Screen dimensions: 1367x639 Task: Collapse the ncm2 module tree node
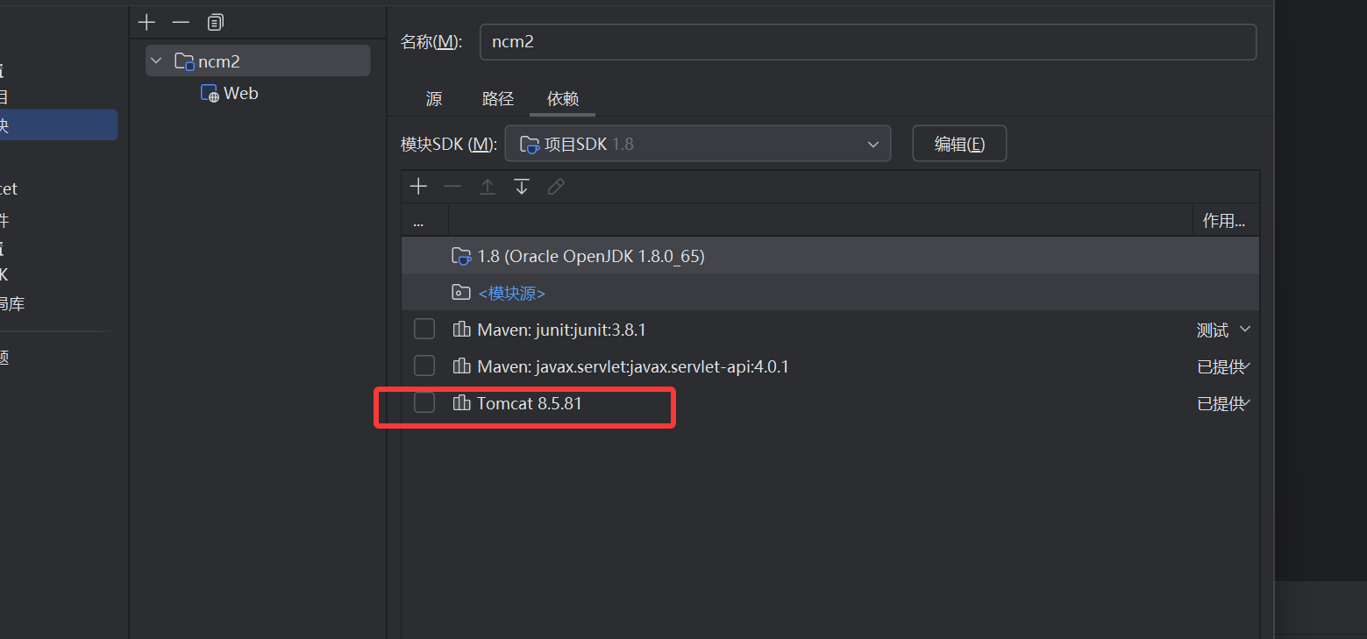pyautogui.click(x=157, y=61)
